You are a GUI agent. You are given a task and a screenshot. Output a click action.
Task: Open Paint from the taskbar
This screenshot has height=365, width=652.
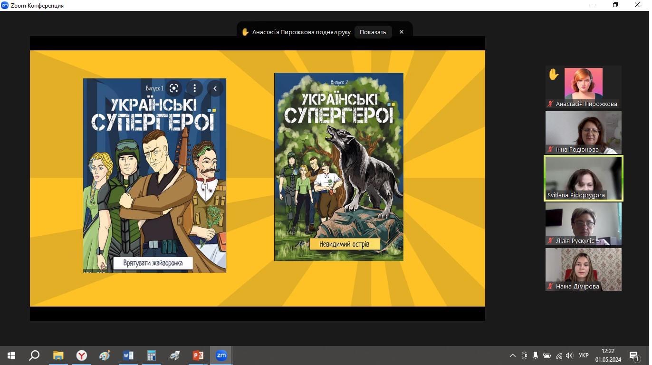[x=105, y=355]
